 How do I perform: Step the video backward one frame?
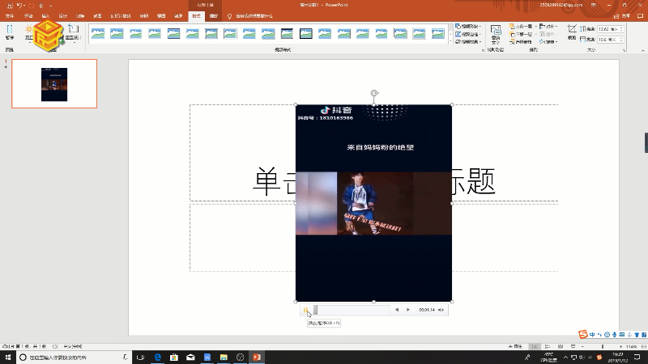click(396, 310)
